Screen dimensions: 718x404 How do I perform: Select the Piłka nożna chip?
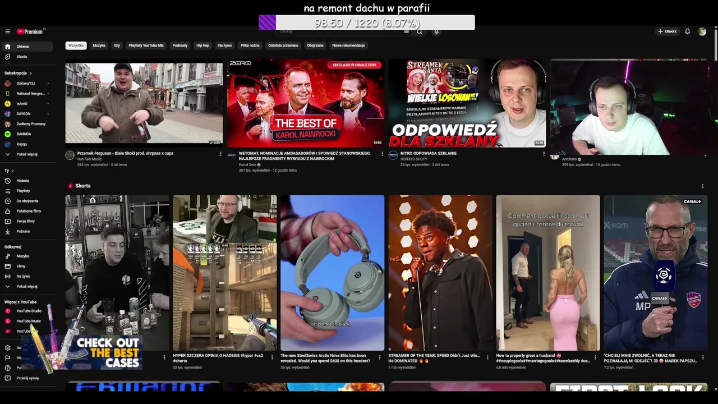coord(250,45)
